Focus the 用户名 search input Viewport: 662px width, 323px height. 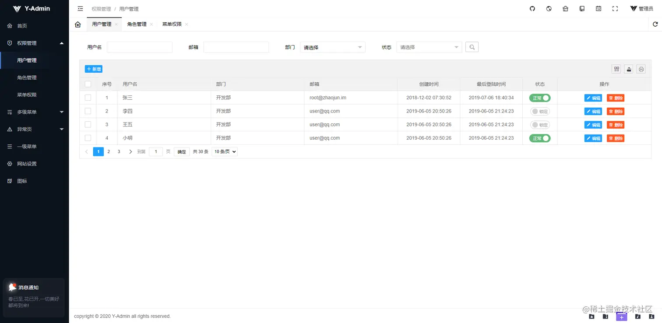[x=140, y=47]
